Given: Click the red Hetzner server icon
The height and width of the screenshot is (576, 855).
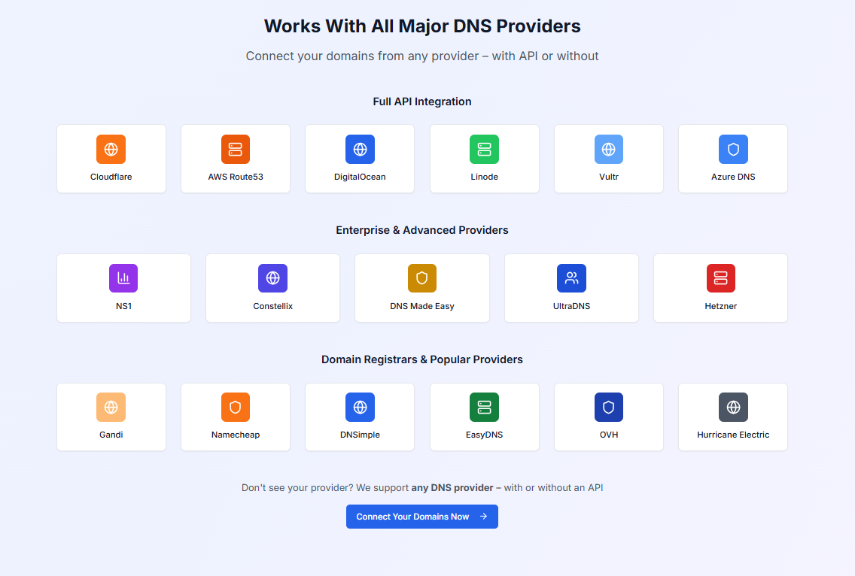Looking at the screenshot, I should pyautogui.click(x=721, y=278).
